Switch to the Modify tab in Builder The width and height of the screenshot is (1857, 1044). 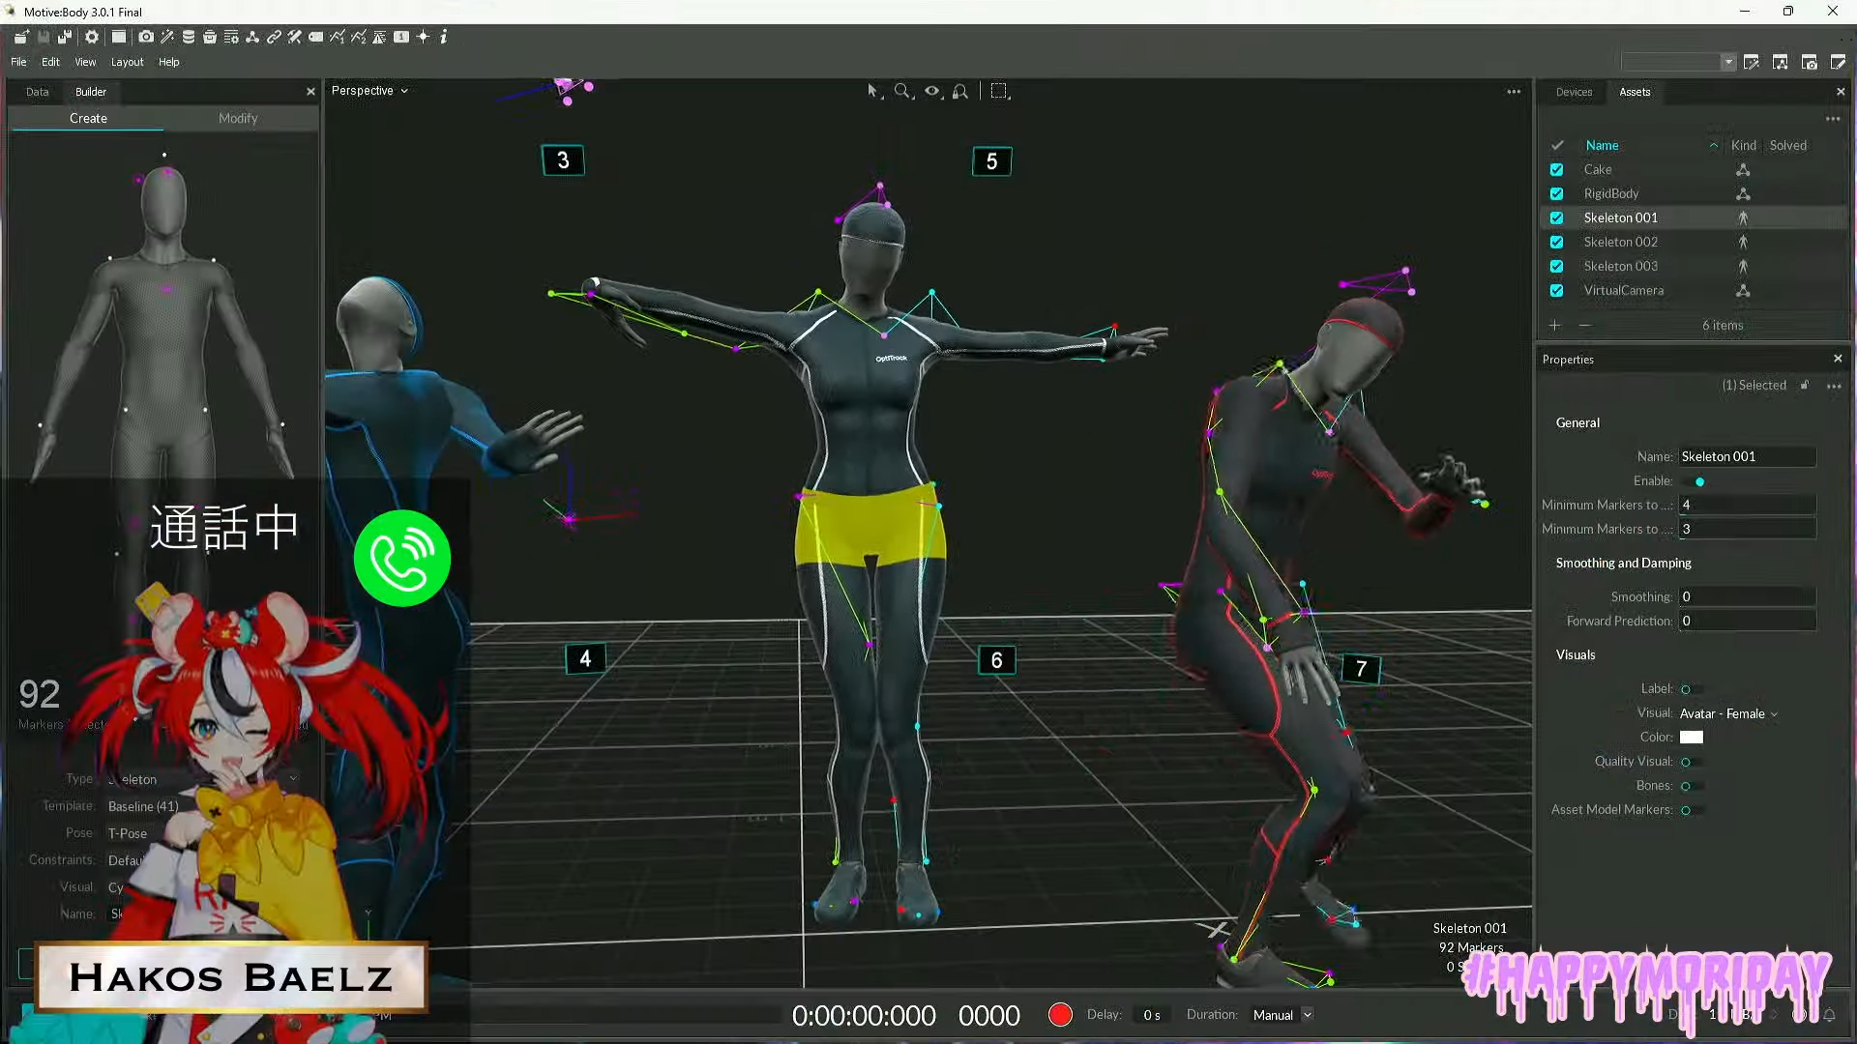tap(238, 118)
